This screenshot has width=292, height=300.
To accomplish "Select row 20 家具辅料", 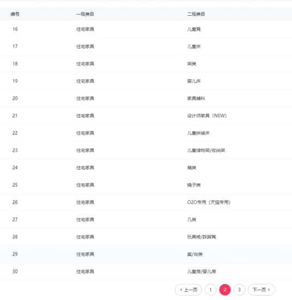I will [146, 98].
